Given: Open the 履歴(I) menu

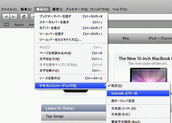Looking at the screenshot, I should pos(57,9).
